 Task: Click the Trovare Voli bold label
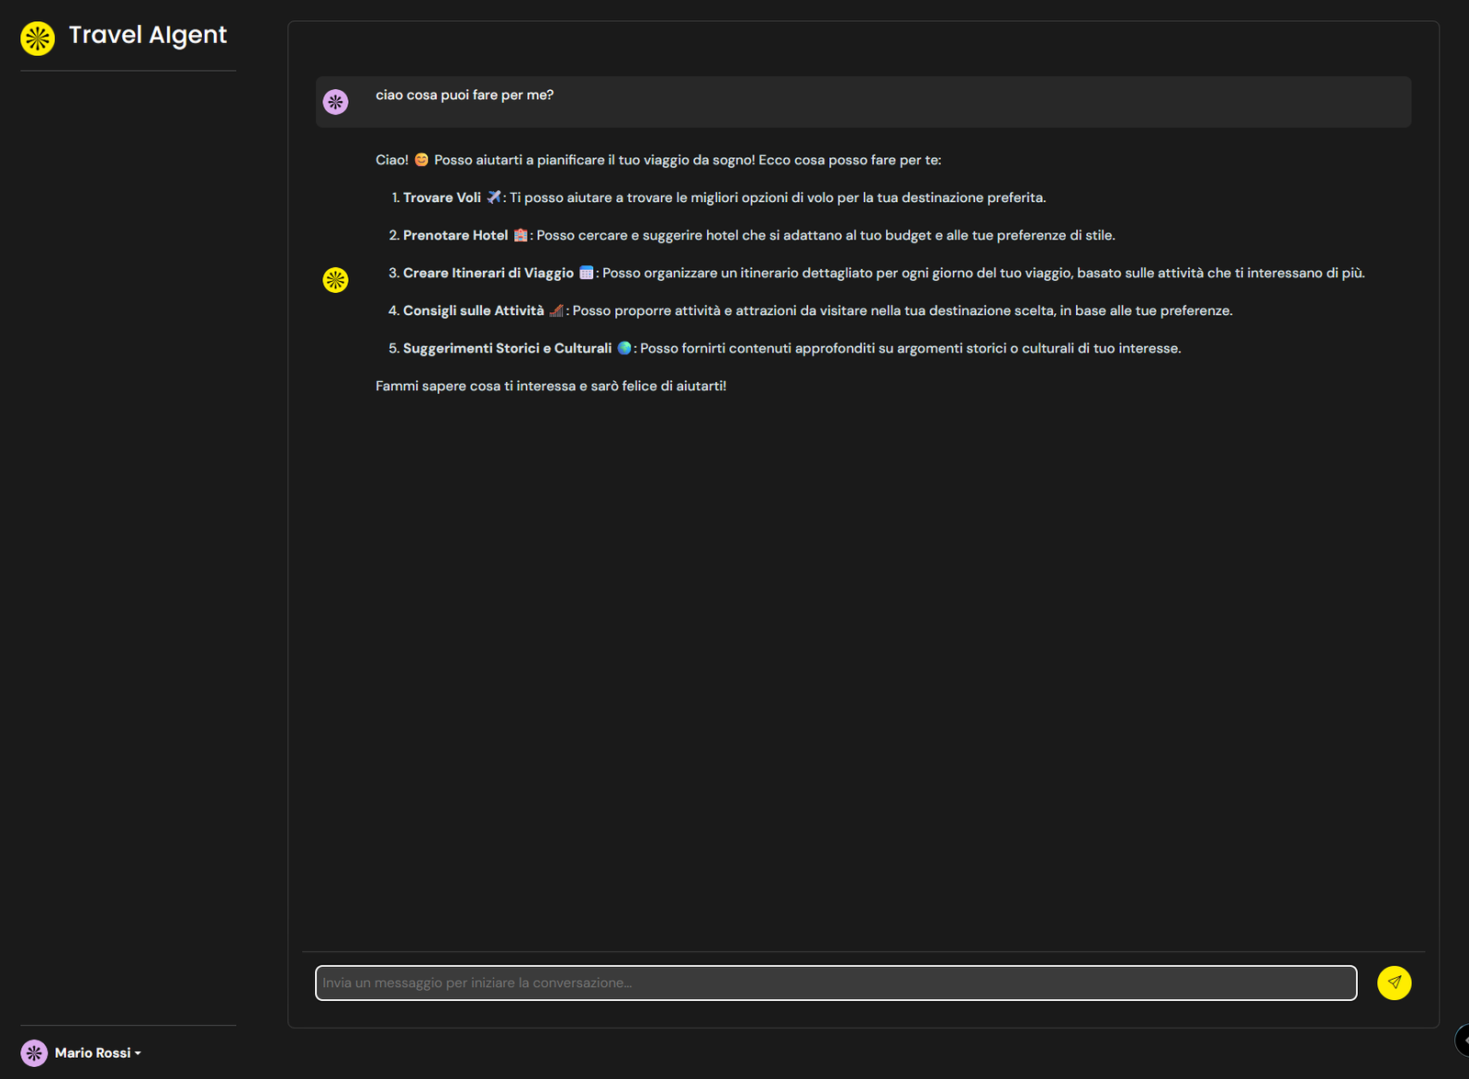coord(442,197)
